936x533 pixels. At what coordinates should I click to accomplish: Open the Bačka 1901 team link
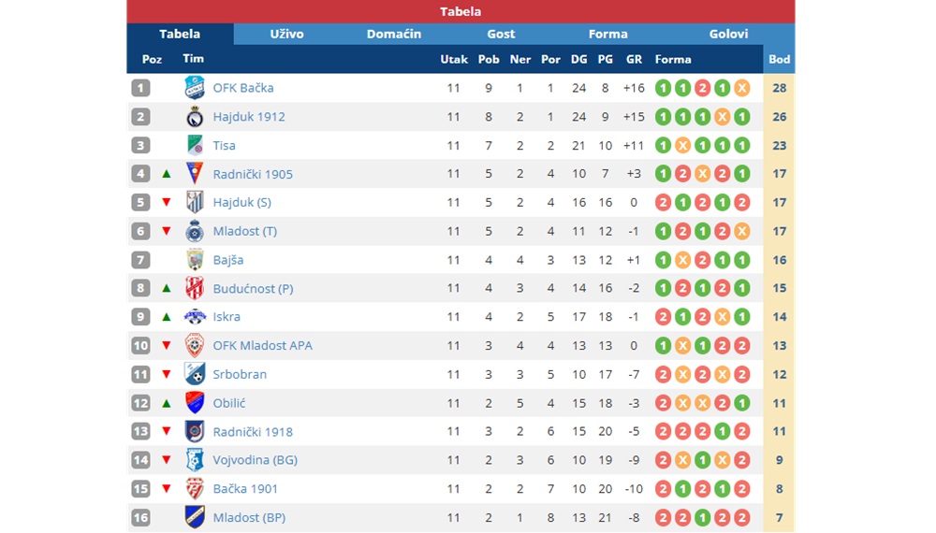[x=245, y=488]
